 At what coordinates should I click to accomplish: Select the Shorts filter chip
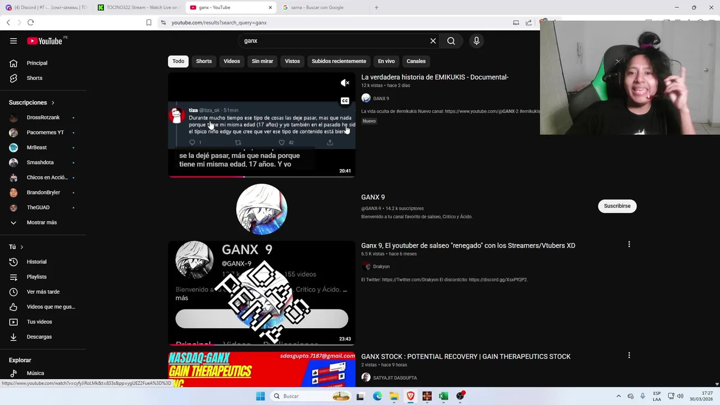pyautogui.click(x=204, y=61)
